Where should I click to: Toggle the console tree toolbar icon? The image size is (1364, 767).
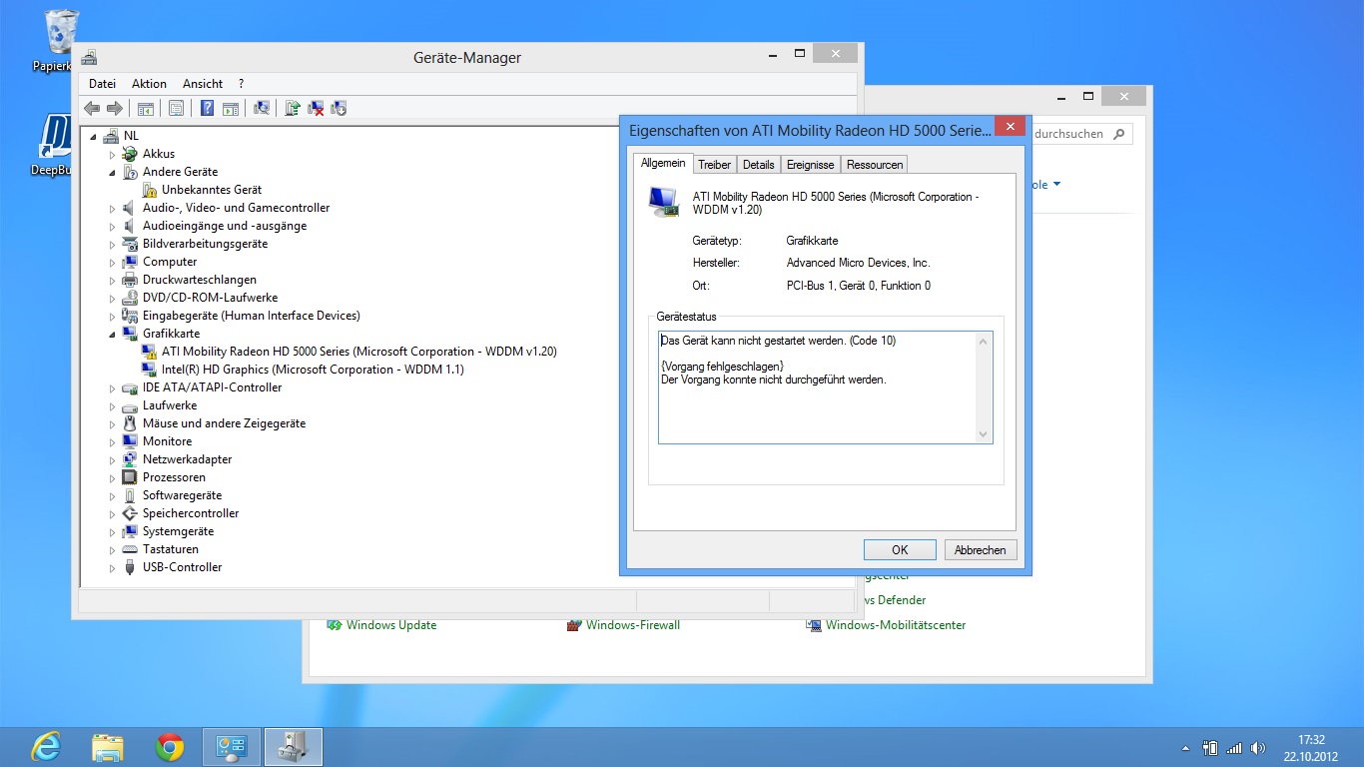click(146, 108)
